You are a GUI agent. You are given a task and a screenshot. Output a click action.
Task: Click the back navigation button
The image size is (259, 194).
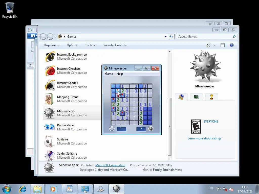[x=43, y=37]
